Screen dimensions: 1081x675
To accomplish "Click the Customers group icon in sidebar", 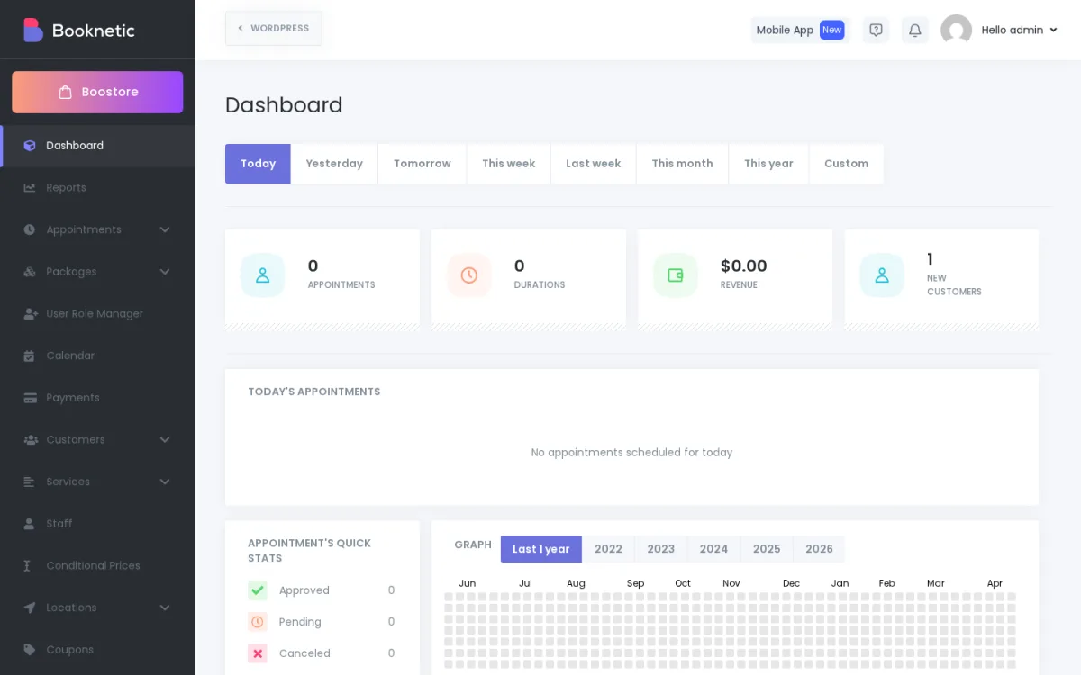I will 30,440.
